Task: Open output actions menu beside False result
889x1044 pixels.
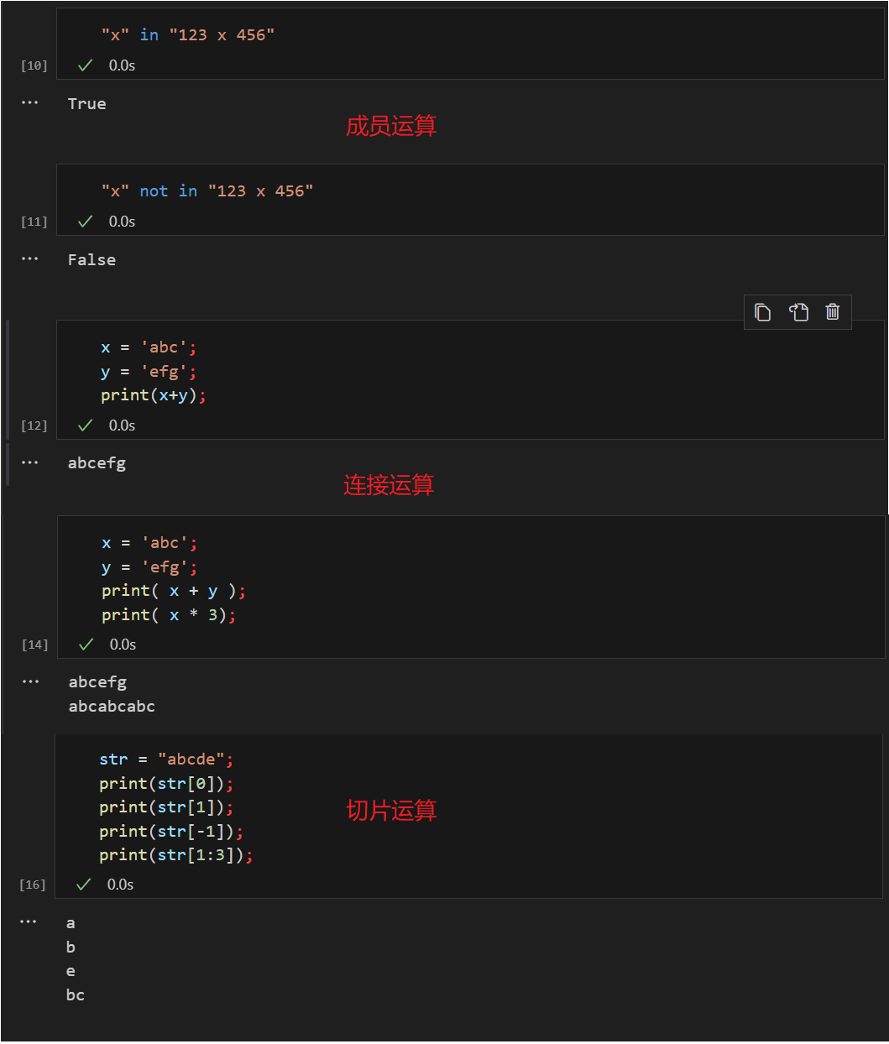Action: 30,259
